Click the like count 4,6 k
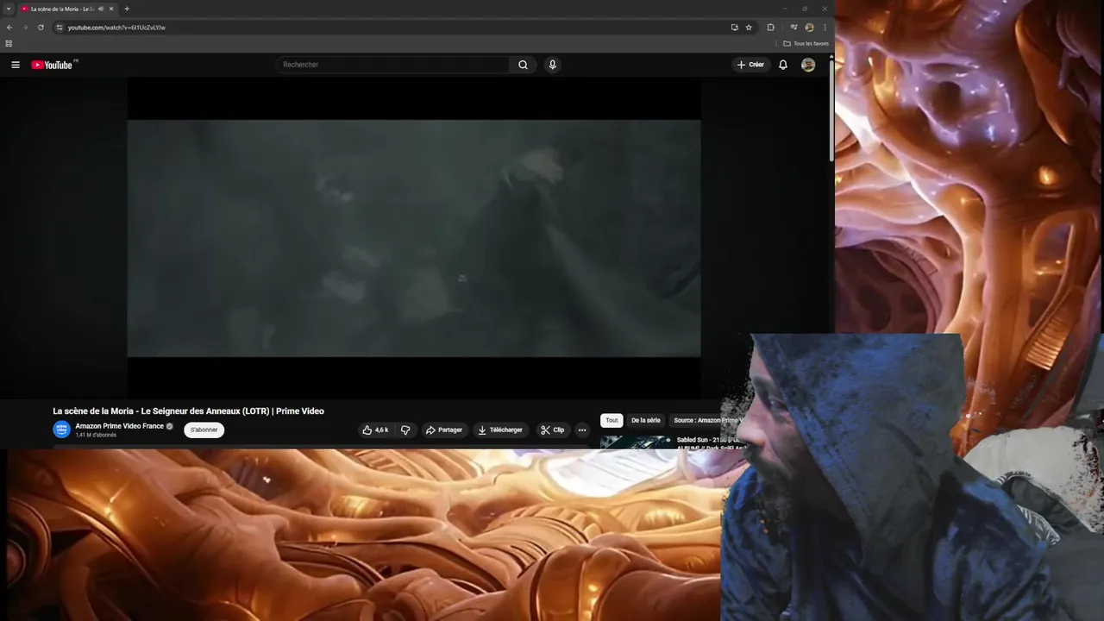This screenshot has height=621, width=1104. (x=381, y=430)
